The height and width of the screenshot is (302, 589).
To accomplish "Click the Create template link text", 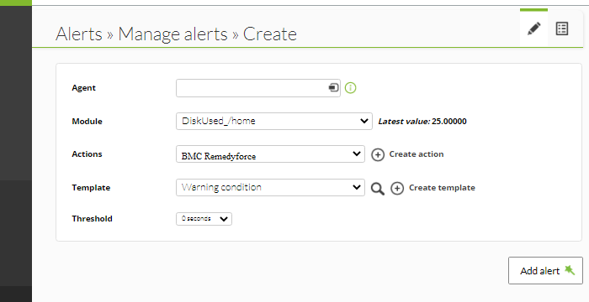I will 442,188.
